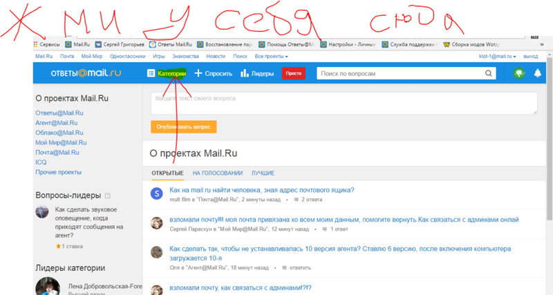Click the Опубликовать вопрос button
Screen dimensions: 553x295
tap(183, 127)
